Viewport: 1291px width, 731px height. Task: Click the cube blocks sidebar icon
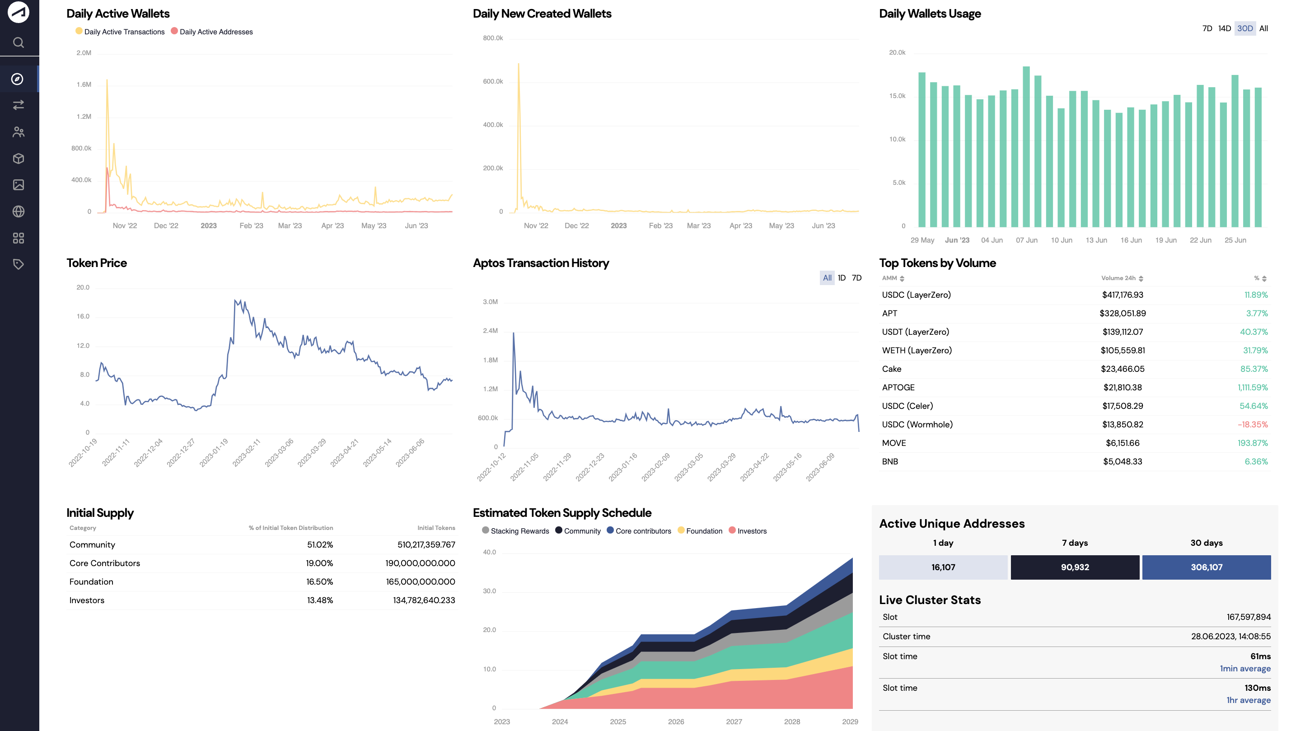pos(19,159)
